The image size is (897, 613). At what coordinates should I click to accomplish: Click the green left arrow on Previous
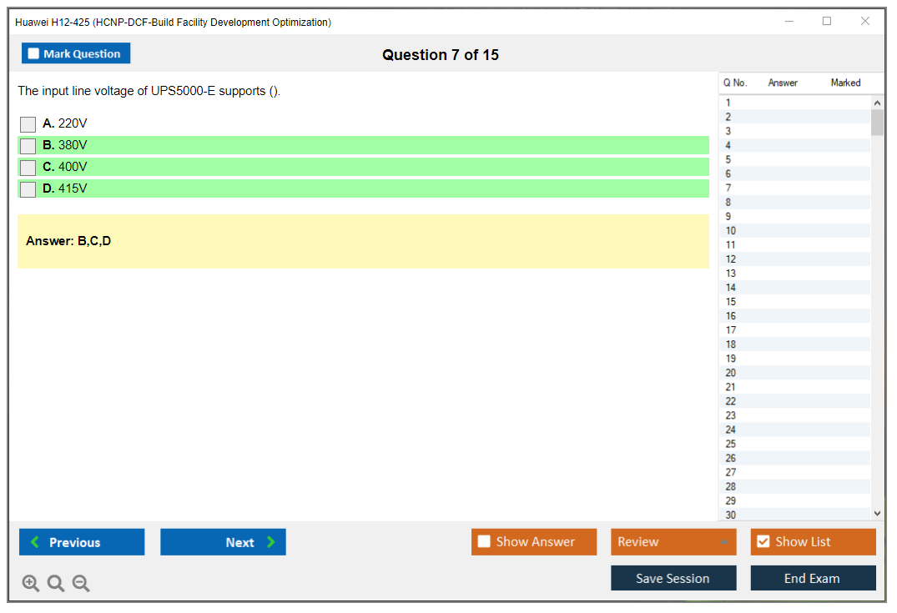[x=35, y=542]
